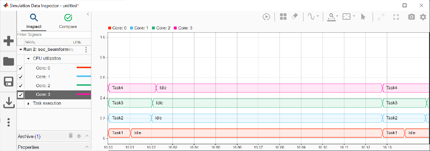Open the zoom mode dropdown arrow
The height and width of the screenshot is (151, 430).
354,16
